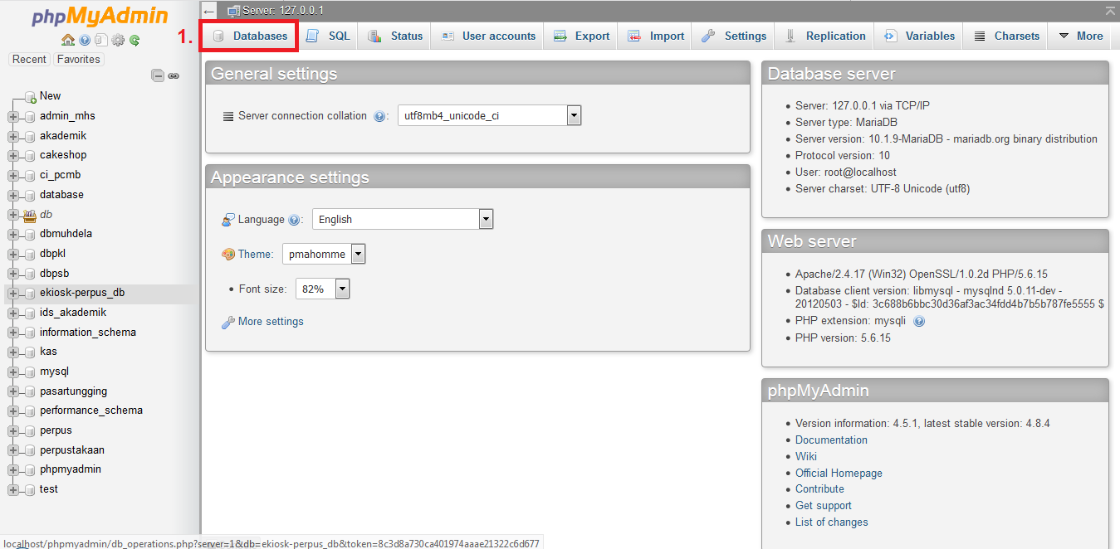Viewport: 1120px width, 549px height.
Task: Select the pasartungging database name
Action: point(73,391)
